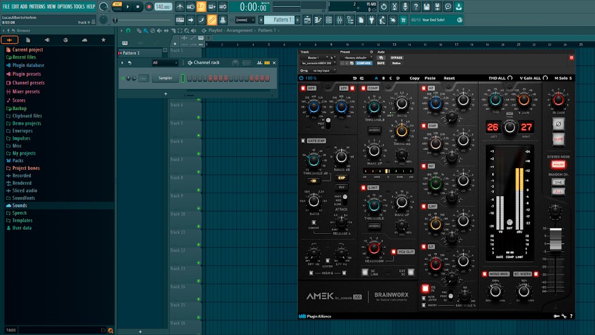The width and height of the screenshot is (595, 335).
Task: Click the record button in transport
Action: 149,6
